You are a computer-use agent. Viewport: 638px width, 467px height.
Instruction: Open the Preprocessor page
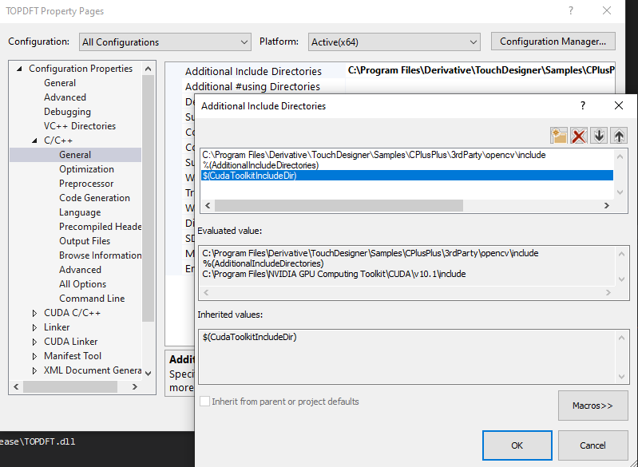(x=86, y=184)
